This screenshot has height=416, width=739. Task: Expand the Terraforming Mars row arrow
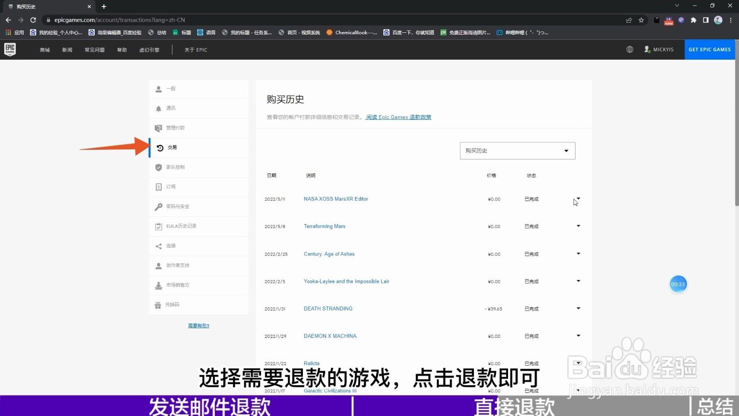click(578, 226)
